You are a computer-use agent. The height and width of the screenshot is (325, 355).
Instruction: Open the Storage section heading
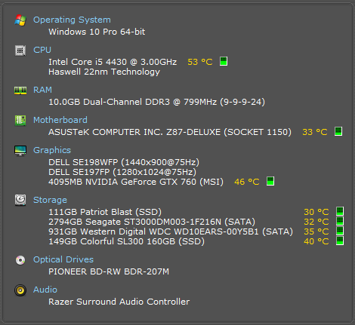[50, 200]
